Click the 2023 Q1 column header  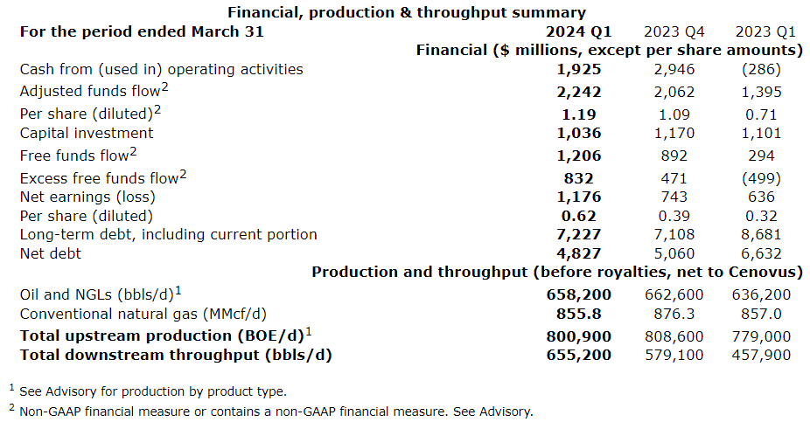click(758, 31)
